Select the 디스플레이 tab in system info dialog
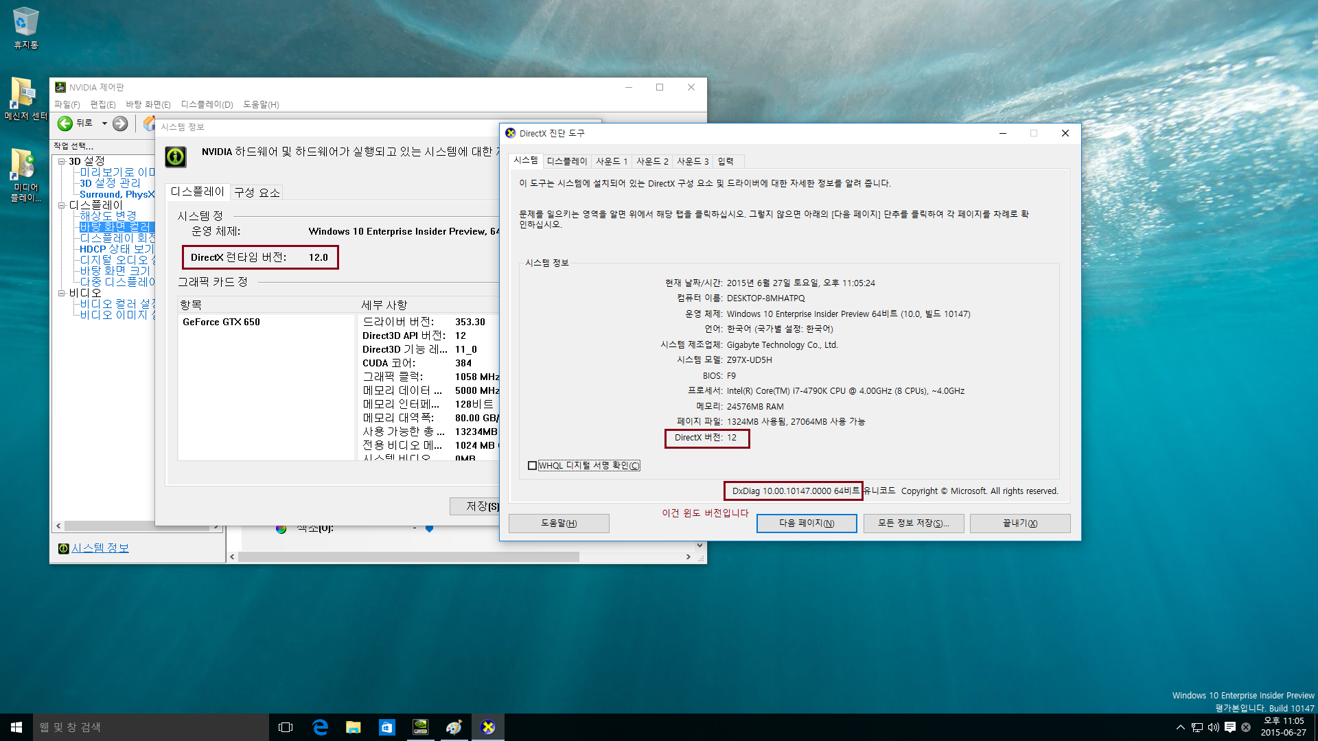 [198, 191]
